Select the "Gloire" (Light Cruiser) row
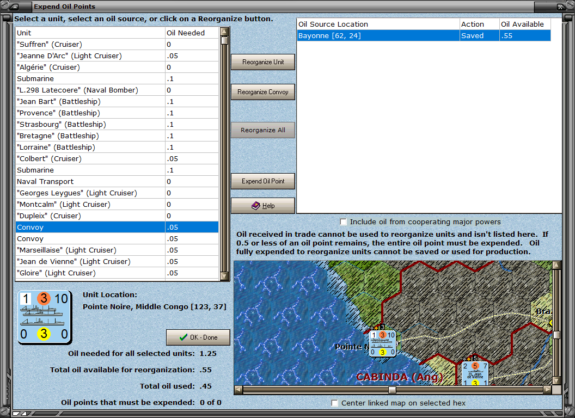This screenshot has height=418, width=575. click(117, 273)
